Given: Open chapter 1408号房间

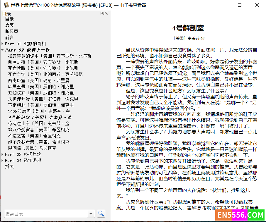Looking at the screenshot, I should tap(39, 111).
